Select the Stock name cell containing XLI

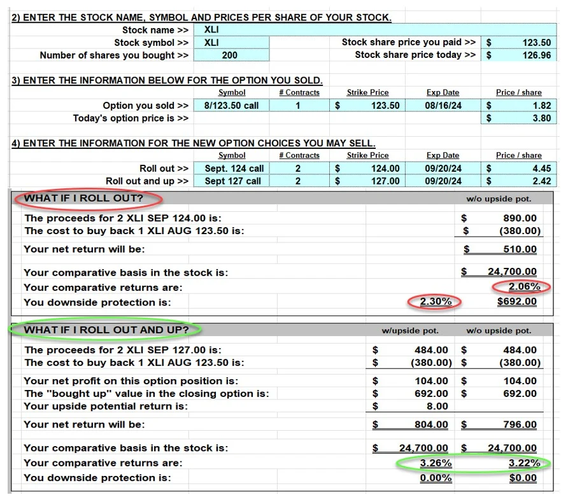375,30
